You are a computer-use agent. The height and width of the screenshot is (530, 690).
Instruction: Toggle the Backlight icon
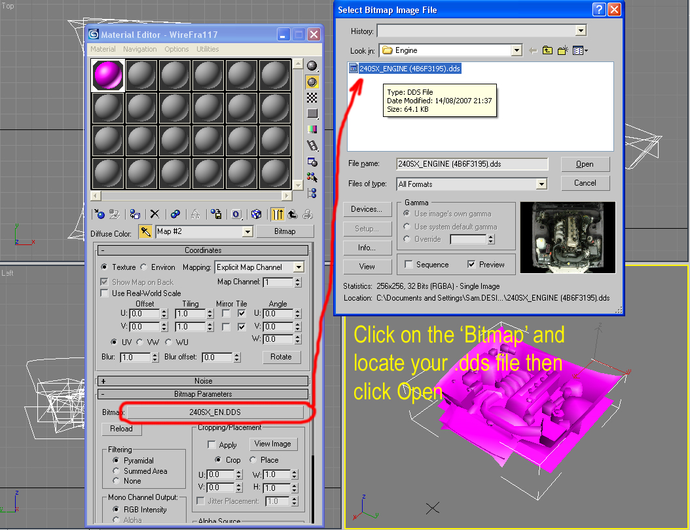coord(312,82)
